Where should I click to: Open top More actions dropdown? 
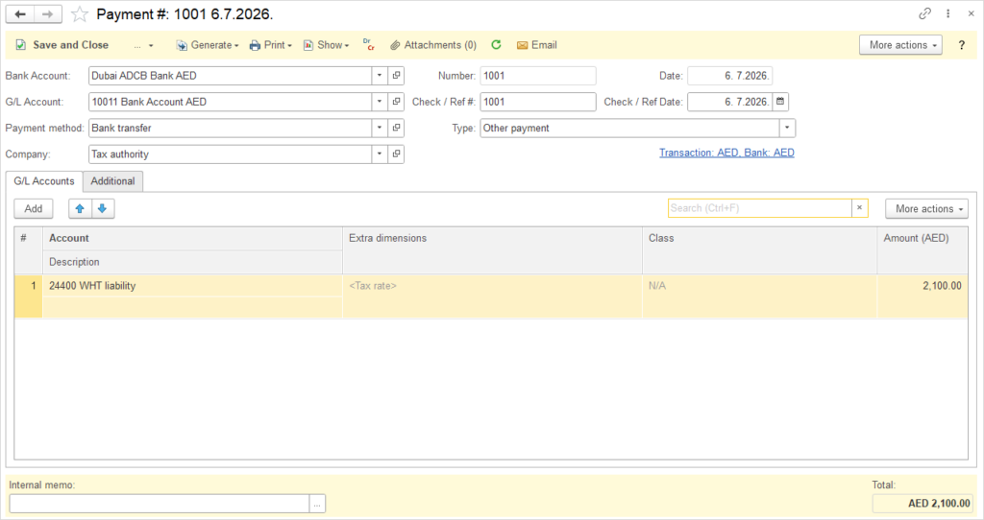(x=900, y=45)
